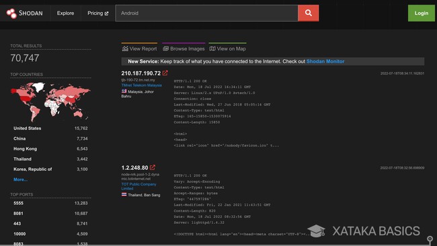
Task: Click the red magnifier search button
Action: [x=308, y=13]
